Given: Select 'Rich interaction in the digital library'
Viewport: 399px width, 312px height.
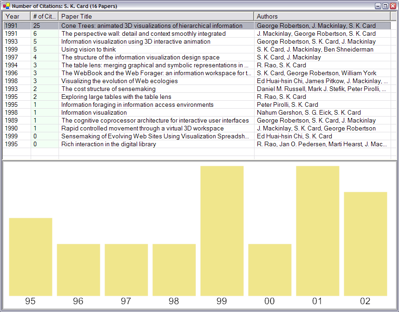Looking at the screenshot, I should (x=108, y=144).
